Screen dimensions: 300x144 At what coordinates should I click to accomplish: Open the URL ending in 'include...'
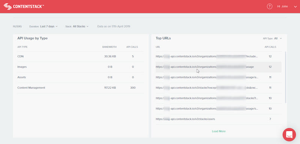[x=207, y=56]
